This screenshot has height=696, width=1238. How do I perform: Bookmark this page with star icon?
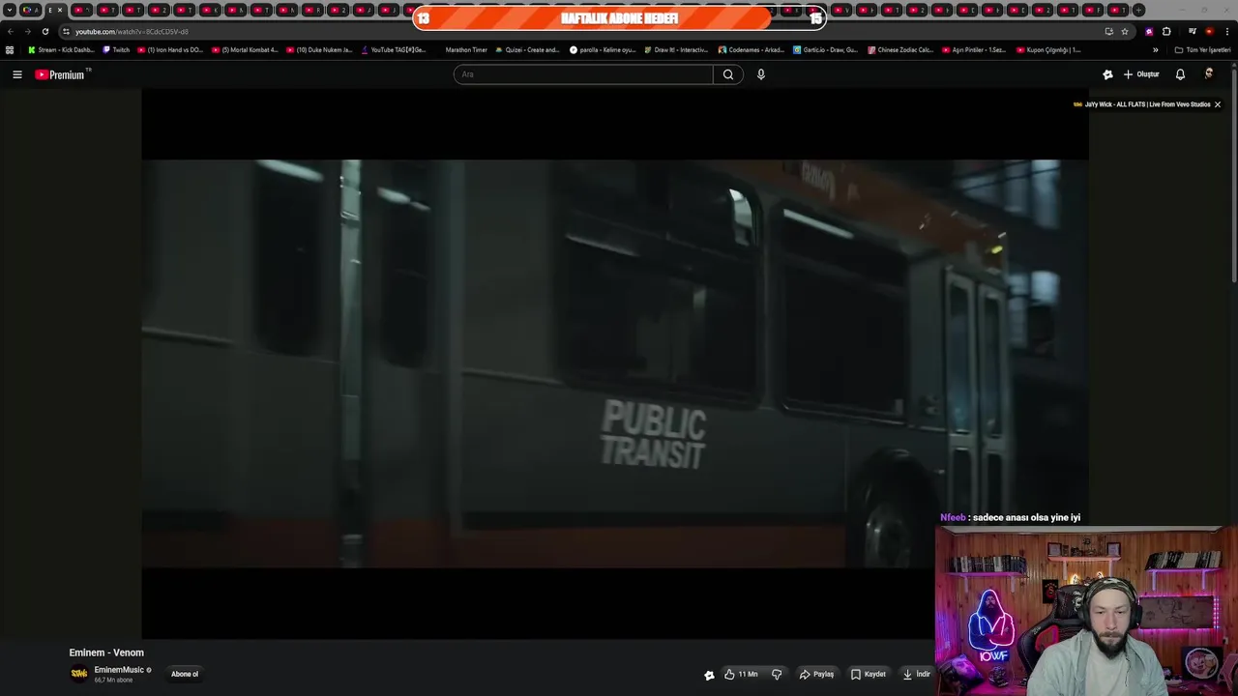coord(1125,31)
